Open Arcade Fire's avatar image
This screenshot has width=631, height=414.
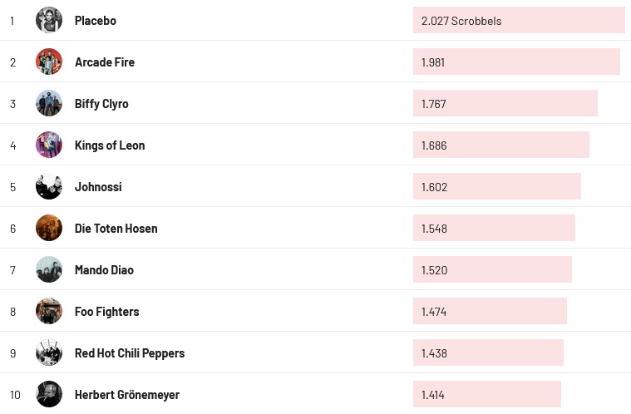[x=49, y=62]
